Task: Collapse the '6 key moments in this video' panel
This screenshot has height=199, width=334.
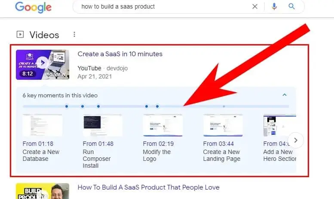Action: click(285, 95)
